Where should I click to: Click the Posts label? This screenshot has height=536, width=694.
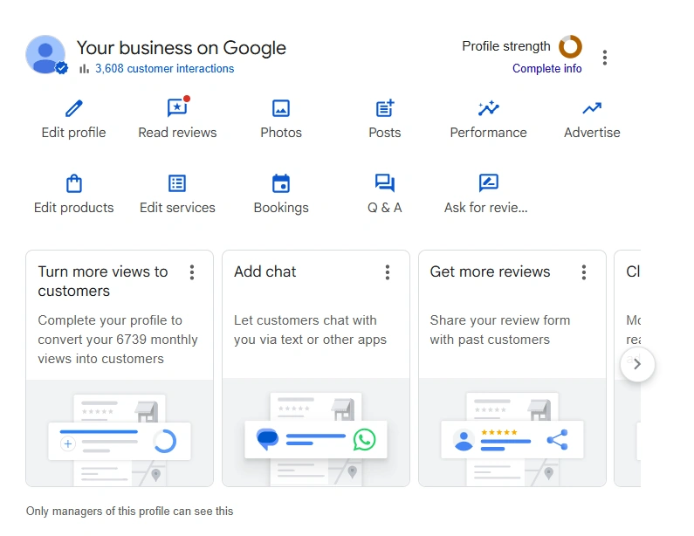[385, 133]
